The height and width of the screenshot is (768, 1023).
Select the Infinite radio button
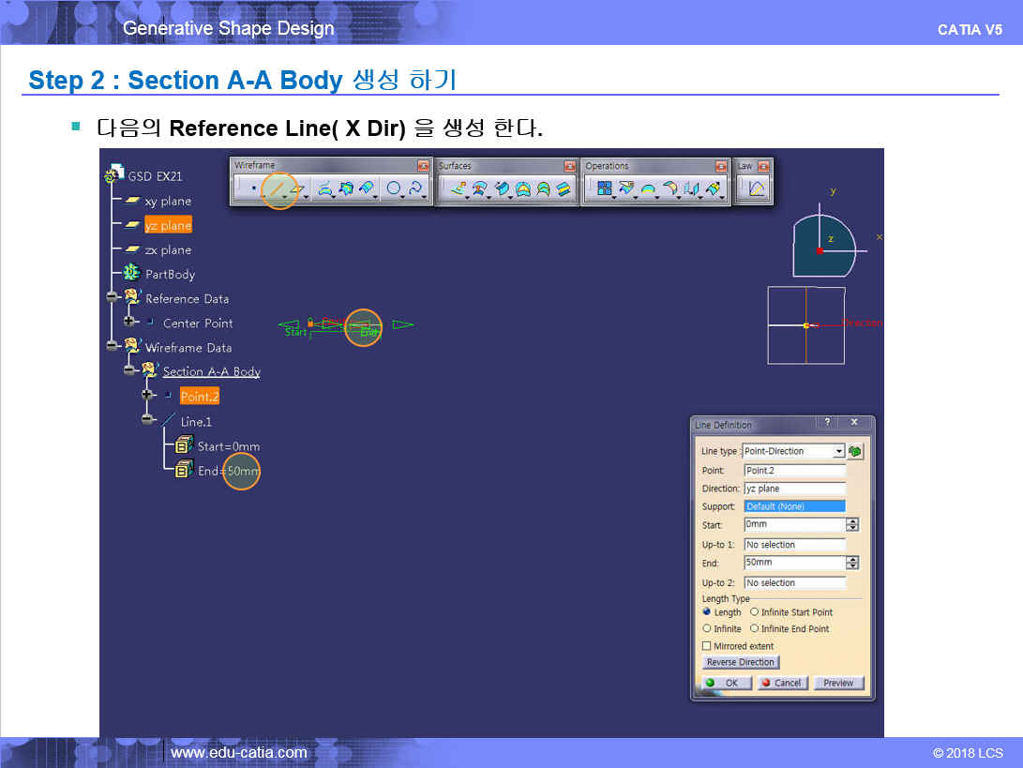(707, 629)
